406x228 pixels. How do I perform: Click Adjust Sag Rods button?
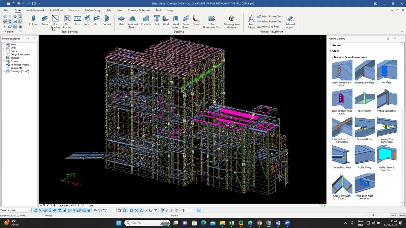(268, 27)
